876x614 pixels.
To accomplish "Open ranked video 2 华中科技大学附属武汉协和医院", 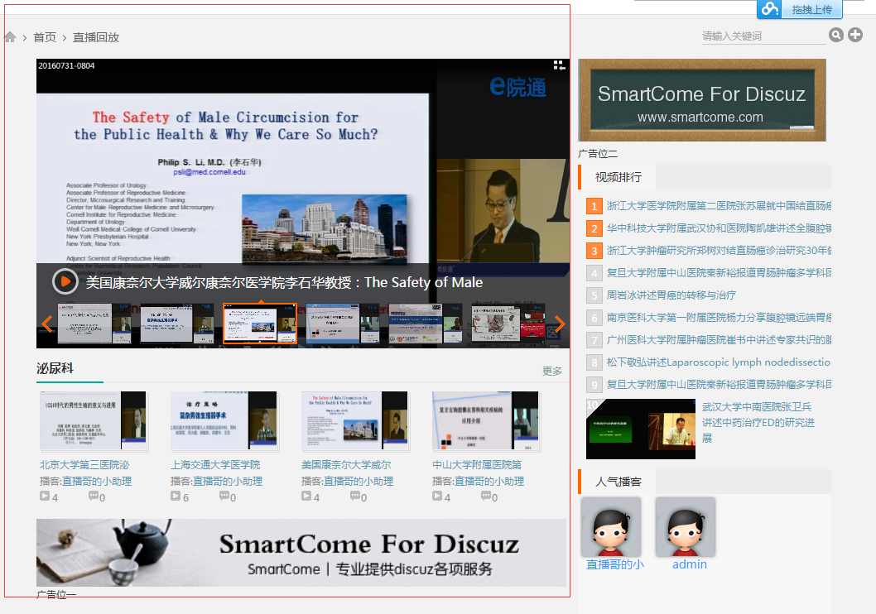I will click(x=719, y=228).
